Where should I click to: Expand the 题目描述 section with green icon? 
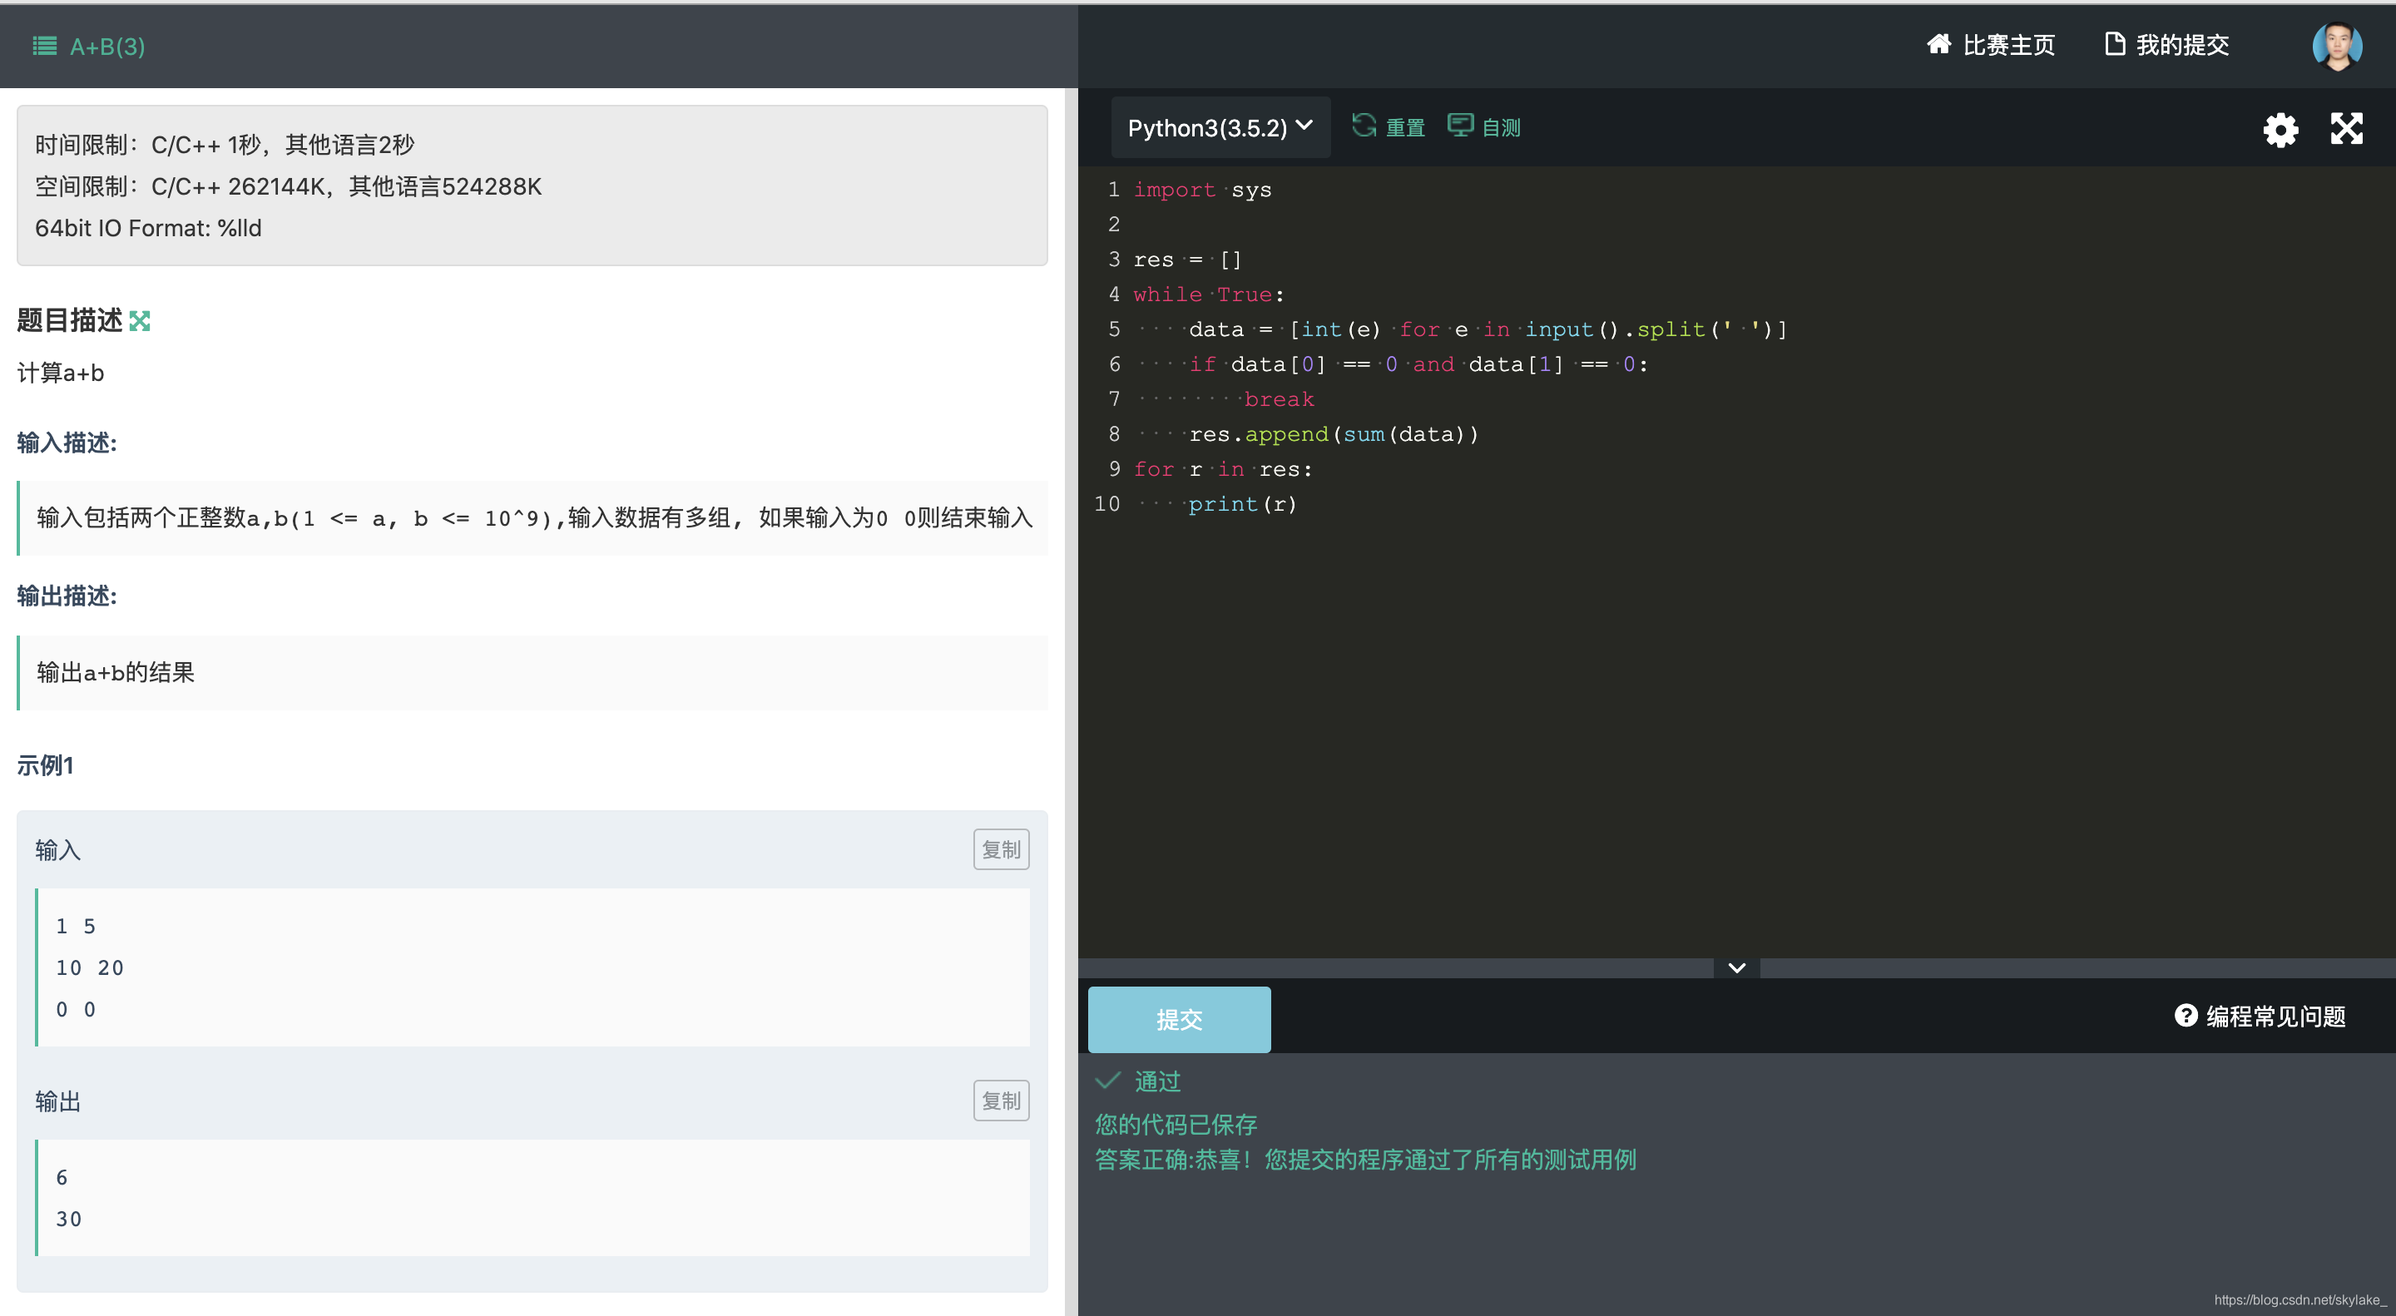tap(140, 321)
